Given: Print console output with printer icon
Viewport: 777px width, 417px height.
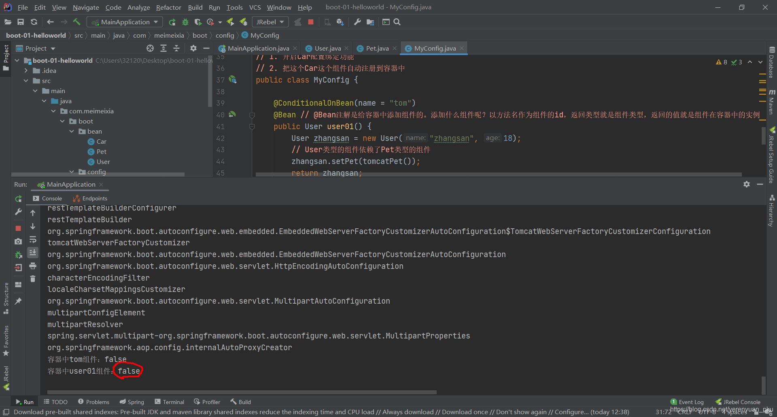Looking at the screenshot, I should (x=33, y=266).
